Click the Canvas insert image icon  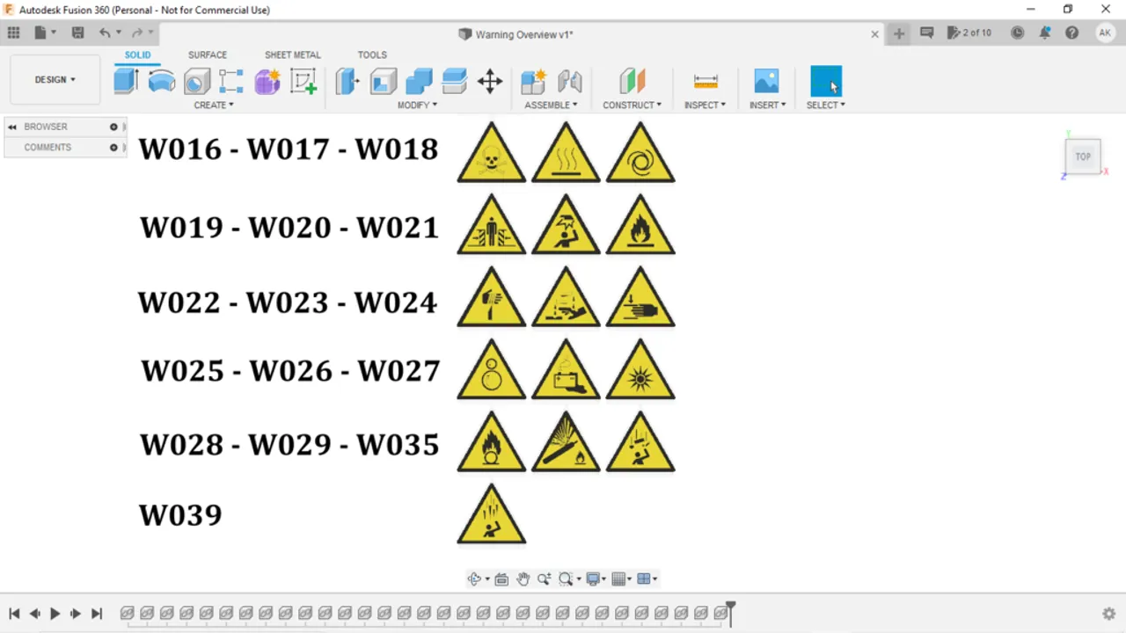[766, 81]
